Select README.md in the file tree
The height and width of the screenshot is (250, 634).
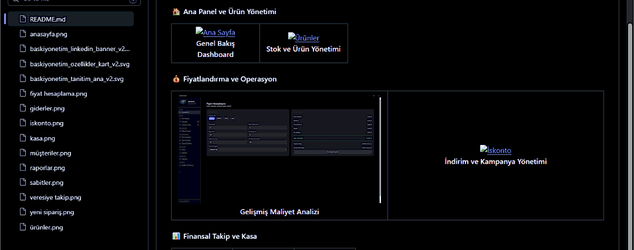point(71,19)
